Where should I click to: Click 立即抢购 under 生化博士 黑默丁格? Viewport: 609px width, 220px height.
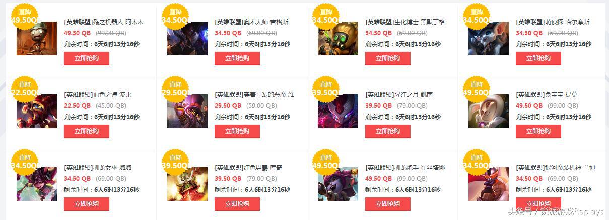point(388,58)
